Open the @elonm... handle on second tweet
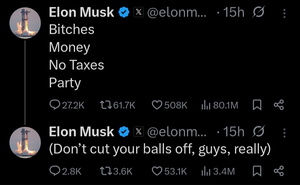This screenshot has width=300, height=185. 177,132
